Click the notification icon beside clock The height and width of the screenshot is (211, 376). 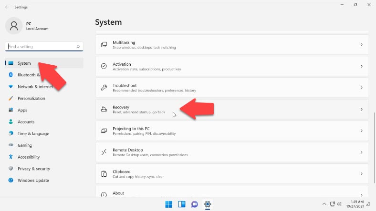(368, 204)
